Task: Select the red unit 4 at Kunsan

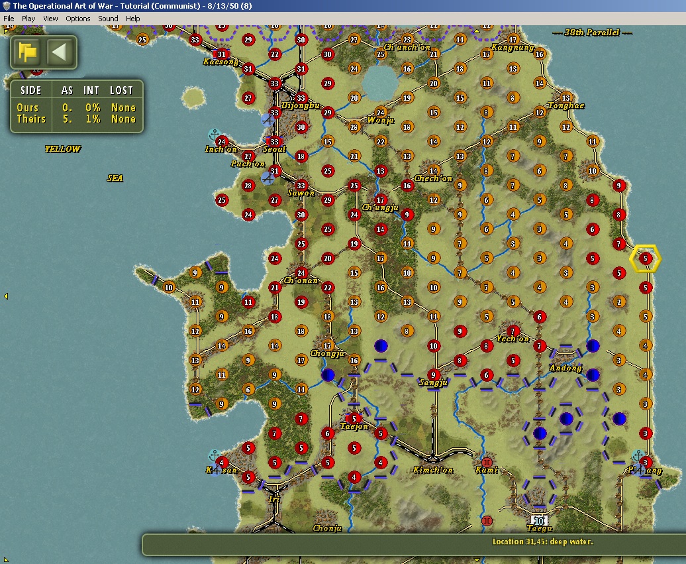Action: tap(222, 463)
